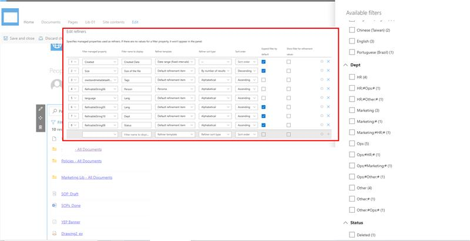The width and height of the screenshot is (470, 241).
Task: Tick the Marketing (3) filter checkbox
Action: (352, 111)
